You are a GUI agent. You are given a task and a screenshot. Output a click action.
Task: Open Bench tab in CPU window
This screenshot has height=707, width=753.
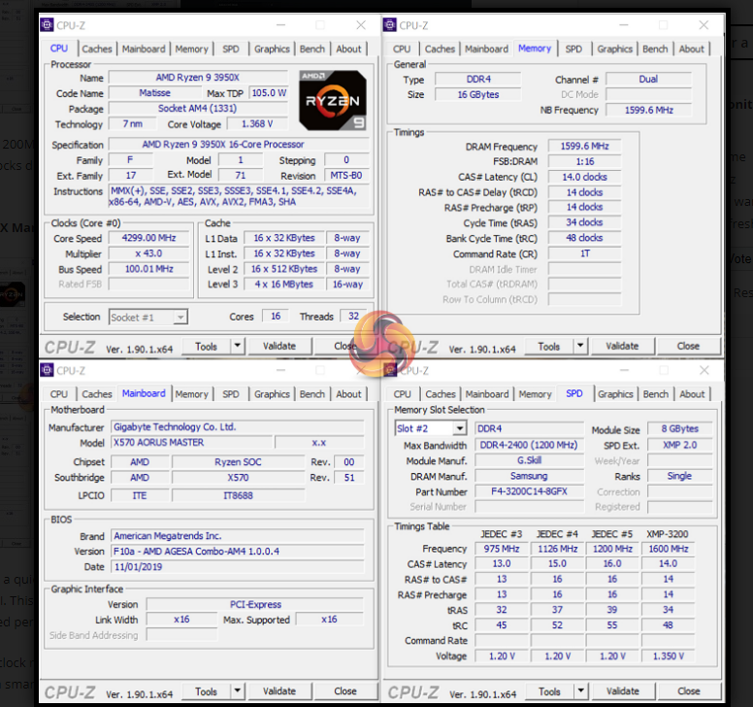pyautogui.click(x=312, y=49)
